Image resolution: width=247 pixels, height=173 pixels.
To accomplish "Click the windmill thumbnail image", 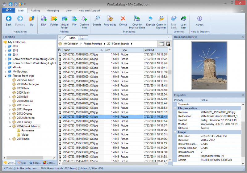I will click(209, 65).
